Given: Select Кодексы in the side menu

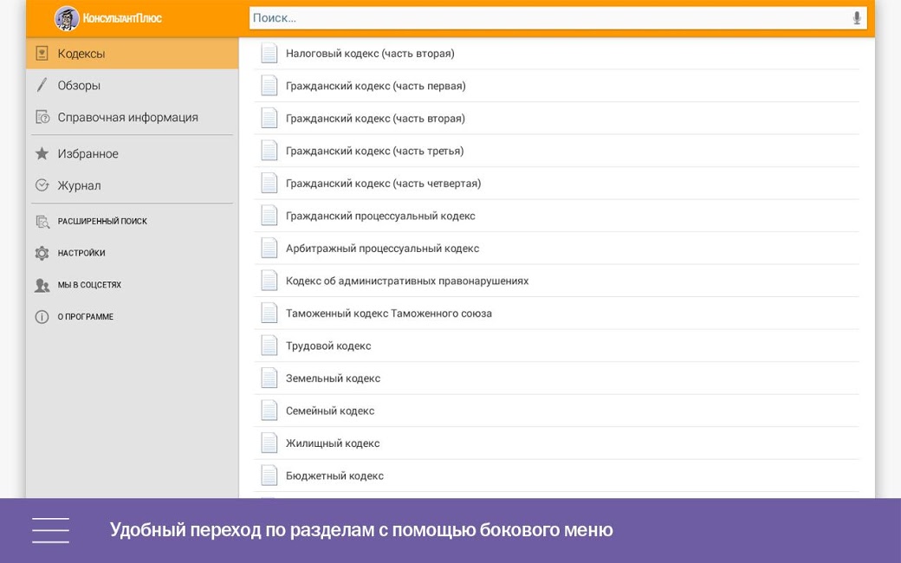Looking at the screenshot, I should (81, 54).
